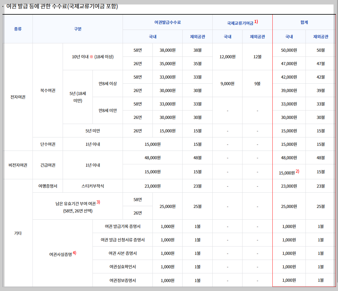Click the 복수여권 cell
The width and height of the screenshot is (338, 291).
click(47, 90)
